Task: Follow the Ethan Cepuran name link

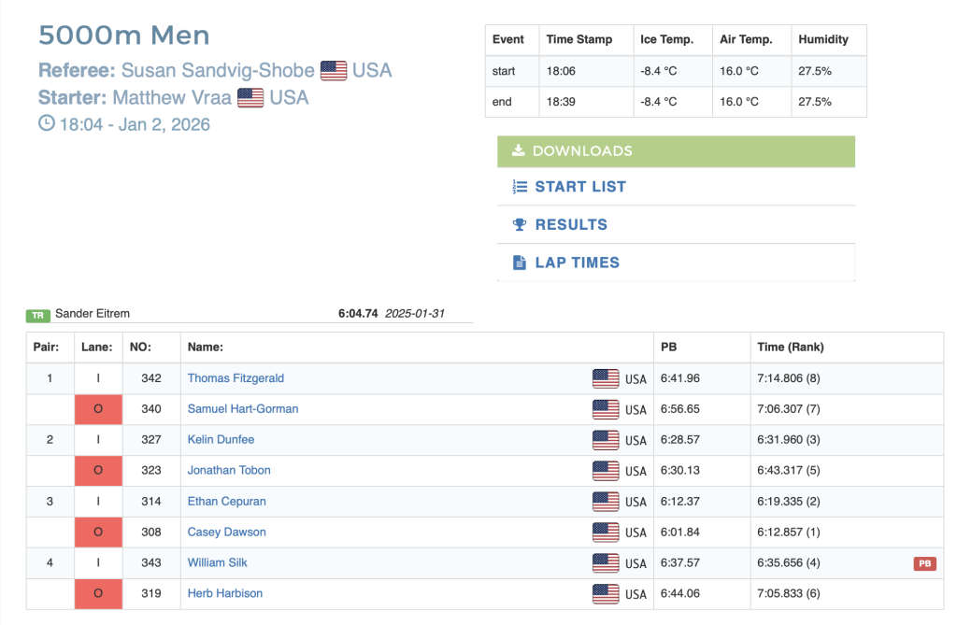Action: (x=226, y=502)
